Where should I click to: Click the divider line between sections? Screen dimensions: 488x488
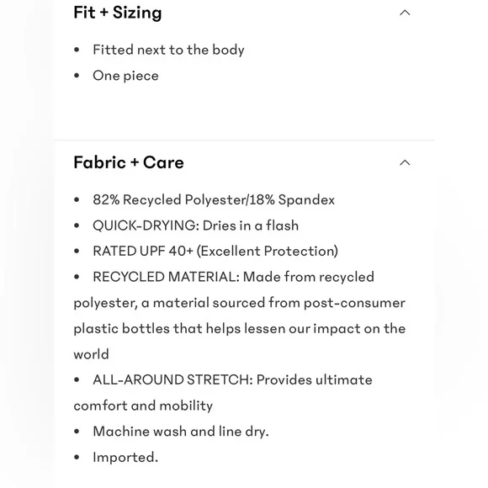pyautogui.click(x=244, y=141)
